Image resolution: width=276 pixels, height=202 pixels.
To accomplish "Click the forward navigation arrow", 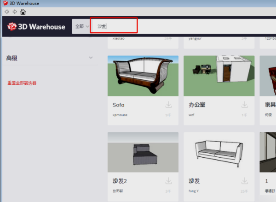I will click(14, 12).
